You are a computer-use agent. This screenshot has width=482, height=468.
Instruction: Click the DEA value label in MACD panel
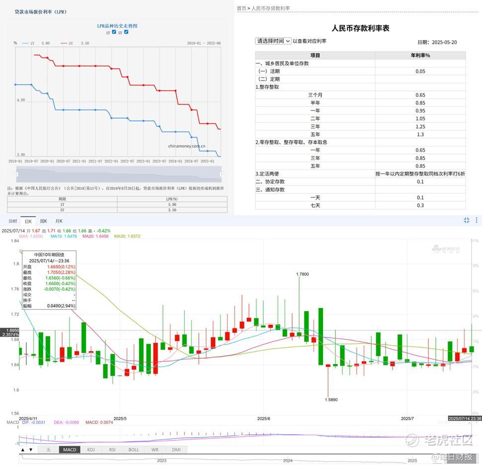66,422
